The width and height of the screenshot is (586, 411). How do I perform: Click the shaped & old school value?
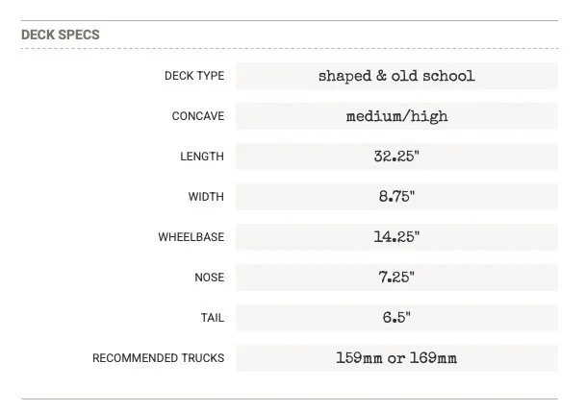pyautogui.click(x=396, y=76)
